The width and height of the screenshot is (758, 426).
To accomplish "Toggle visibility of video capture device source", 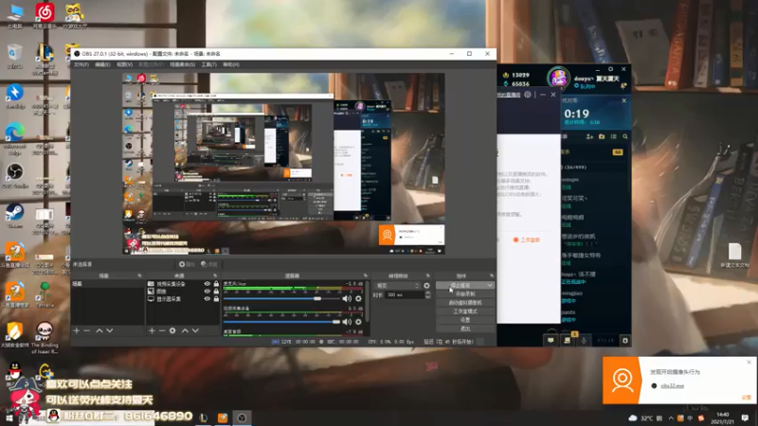I will pos(208,284).
